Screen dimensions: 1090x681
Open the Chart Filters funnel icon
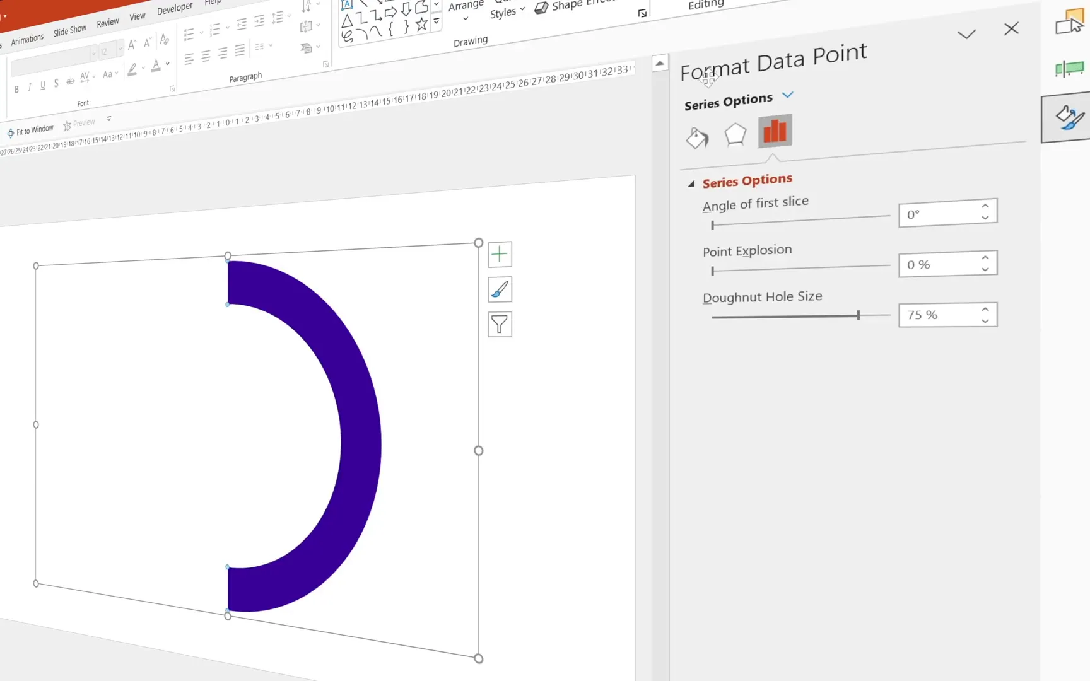499,324
